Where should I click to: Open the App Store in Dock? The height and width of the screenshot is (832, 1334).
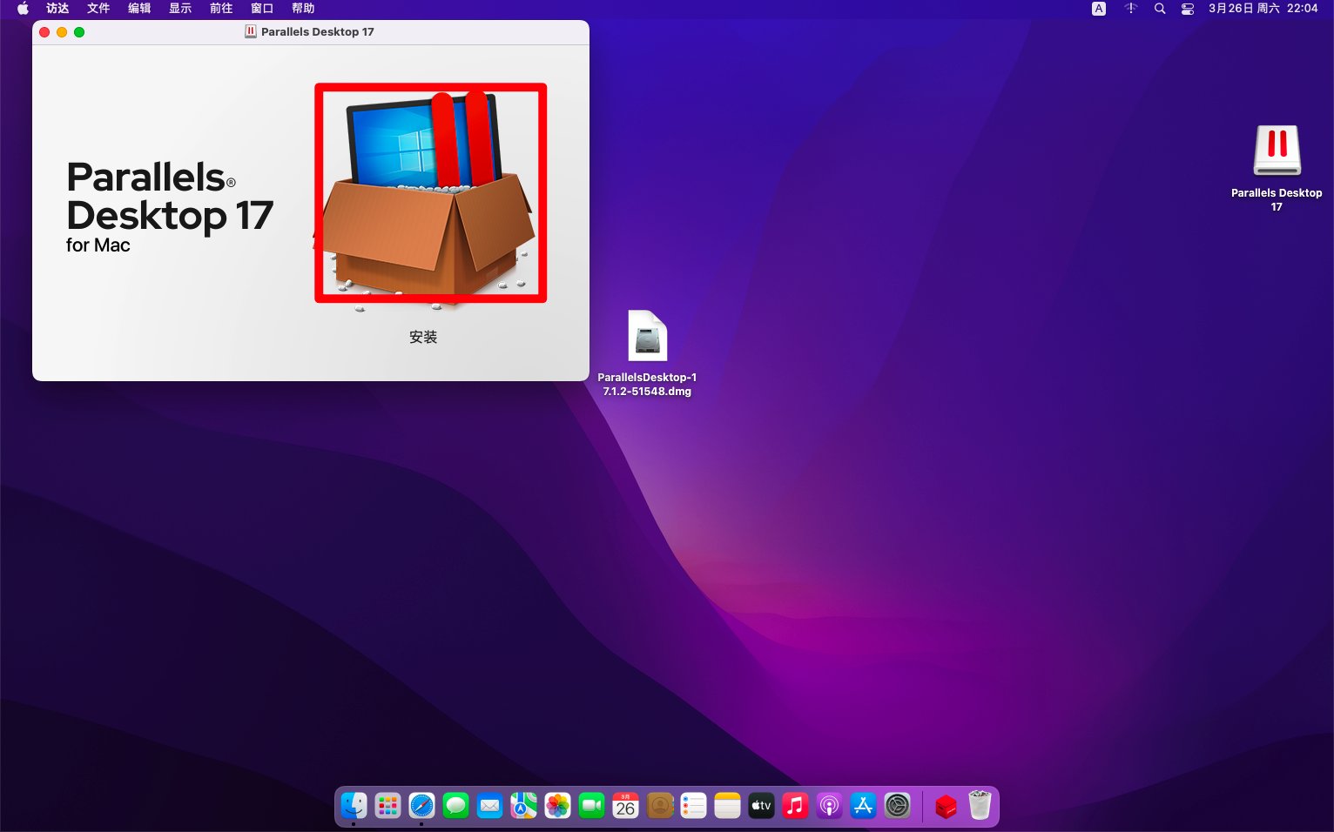[x=863, y=806]
